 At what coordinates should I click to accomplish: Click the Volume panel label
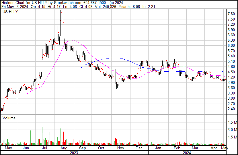pos(9,118)
